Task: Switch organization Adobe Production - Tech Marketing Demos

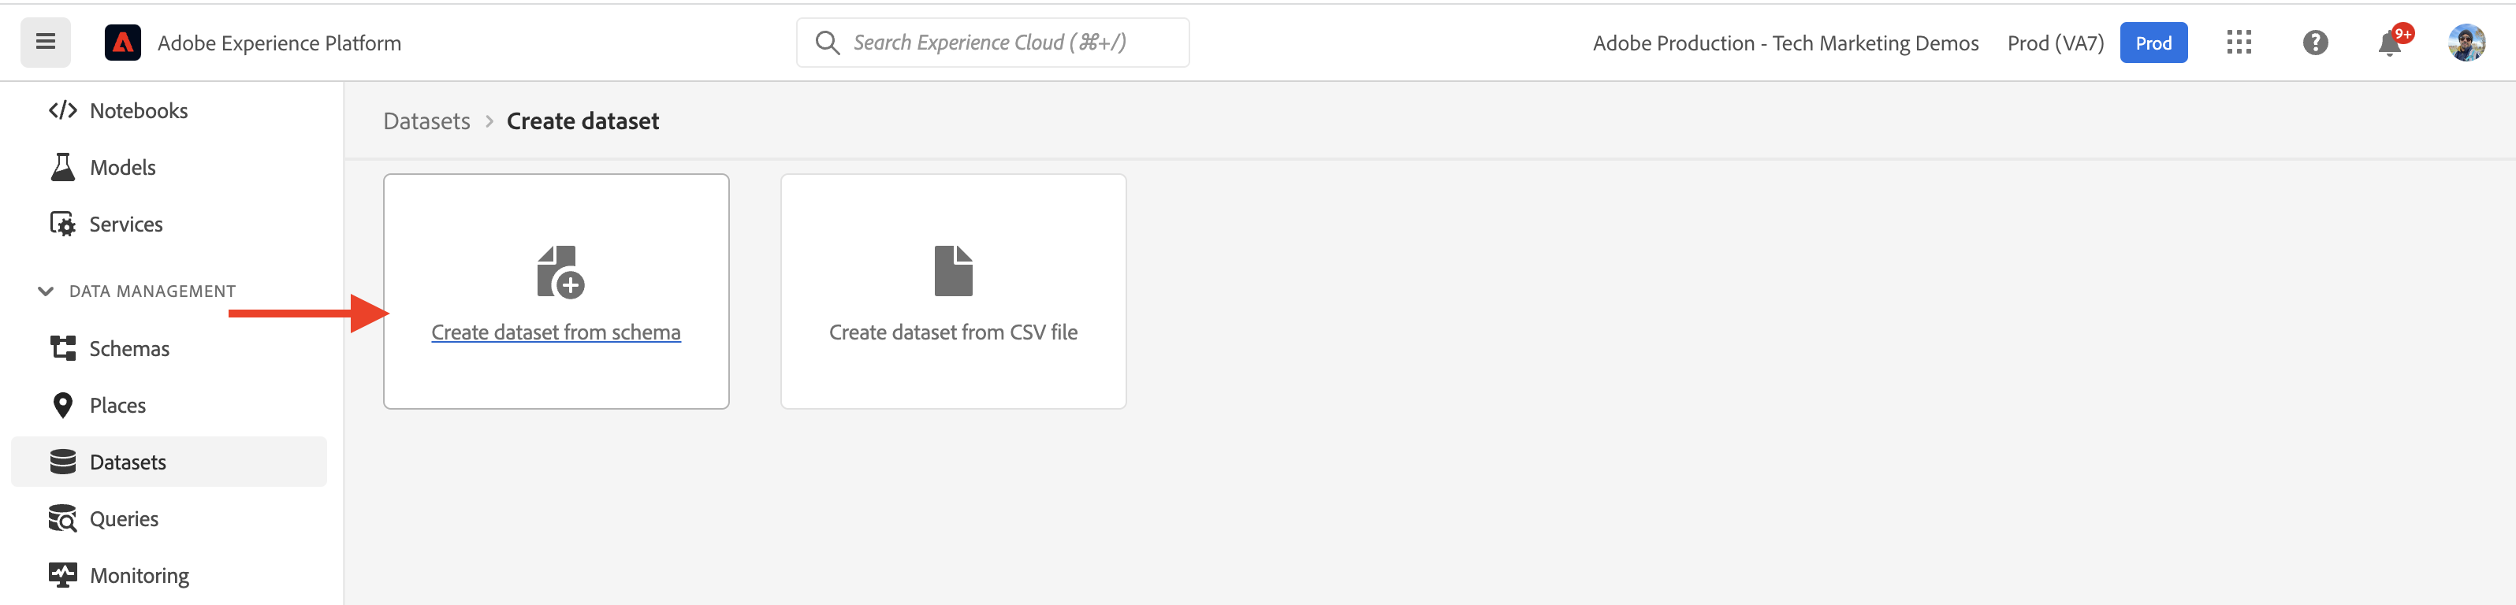Action: click(x=1785, y=43)
